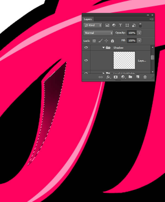Filter layers by pixel layers icon
This screenshot has width=165, height=202.
pos(107,25)
